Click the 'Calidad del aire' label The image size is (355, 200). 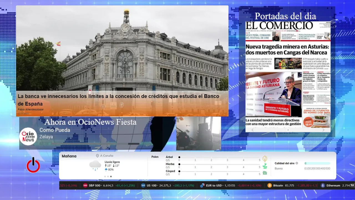point(285,163)
